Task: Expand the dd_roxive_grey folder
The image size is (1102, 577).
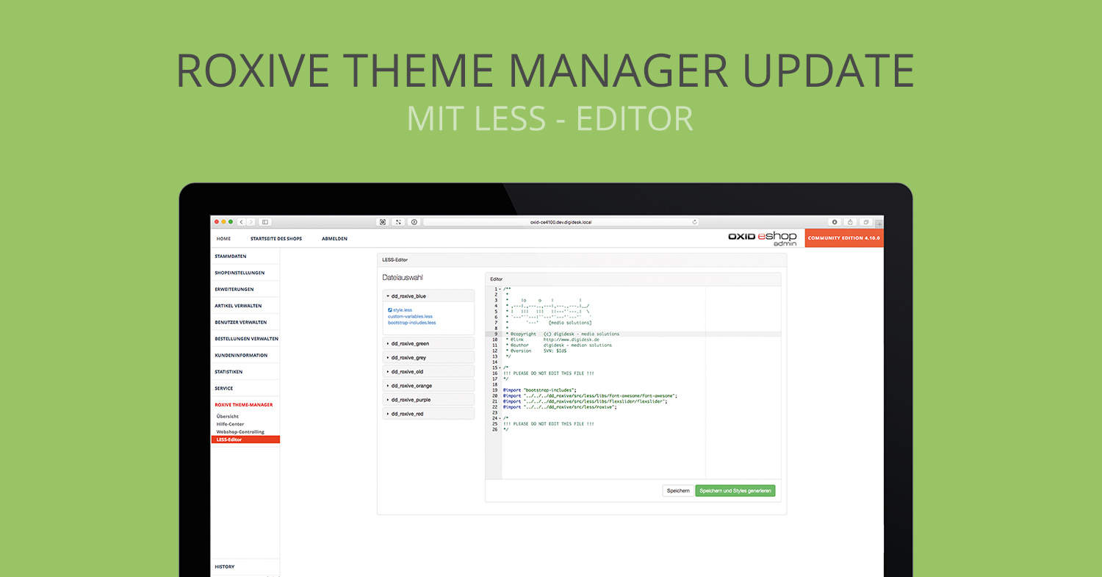Action: point(428,357)
